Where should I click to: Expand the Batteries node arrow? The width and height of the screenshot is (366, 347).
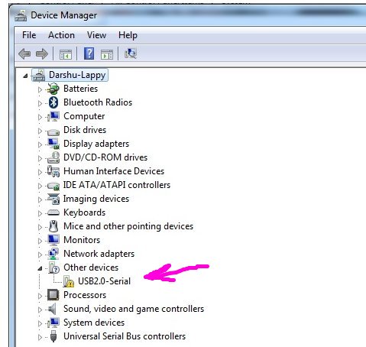[x=40, y=89]
